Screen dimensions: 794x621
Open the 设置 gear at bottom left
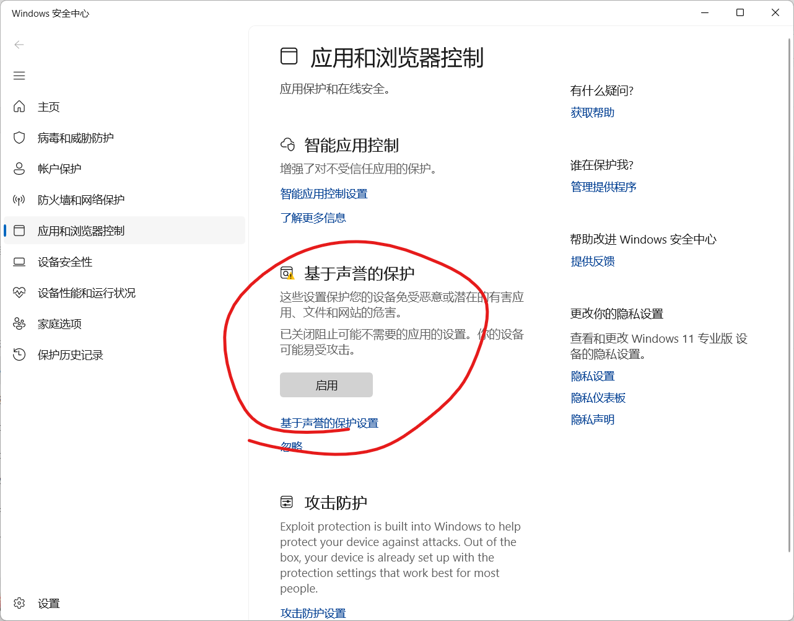pyautogui.click(x=19, y=602)
